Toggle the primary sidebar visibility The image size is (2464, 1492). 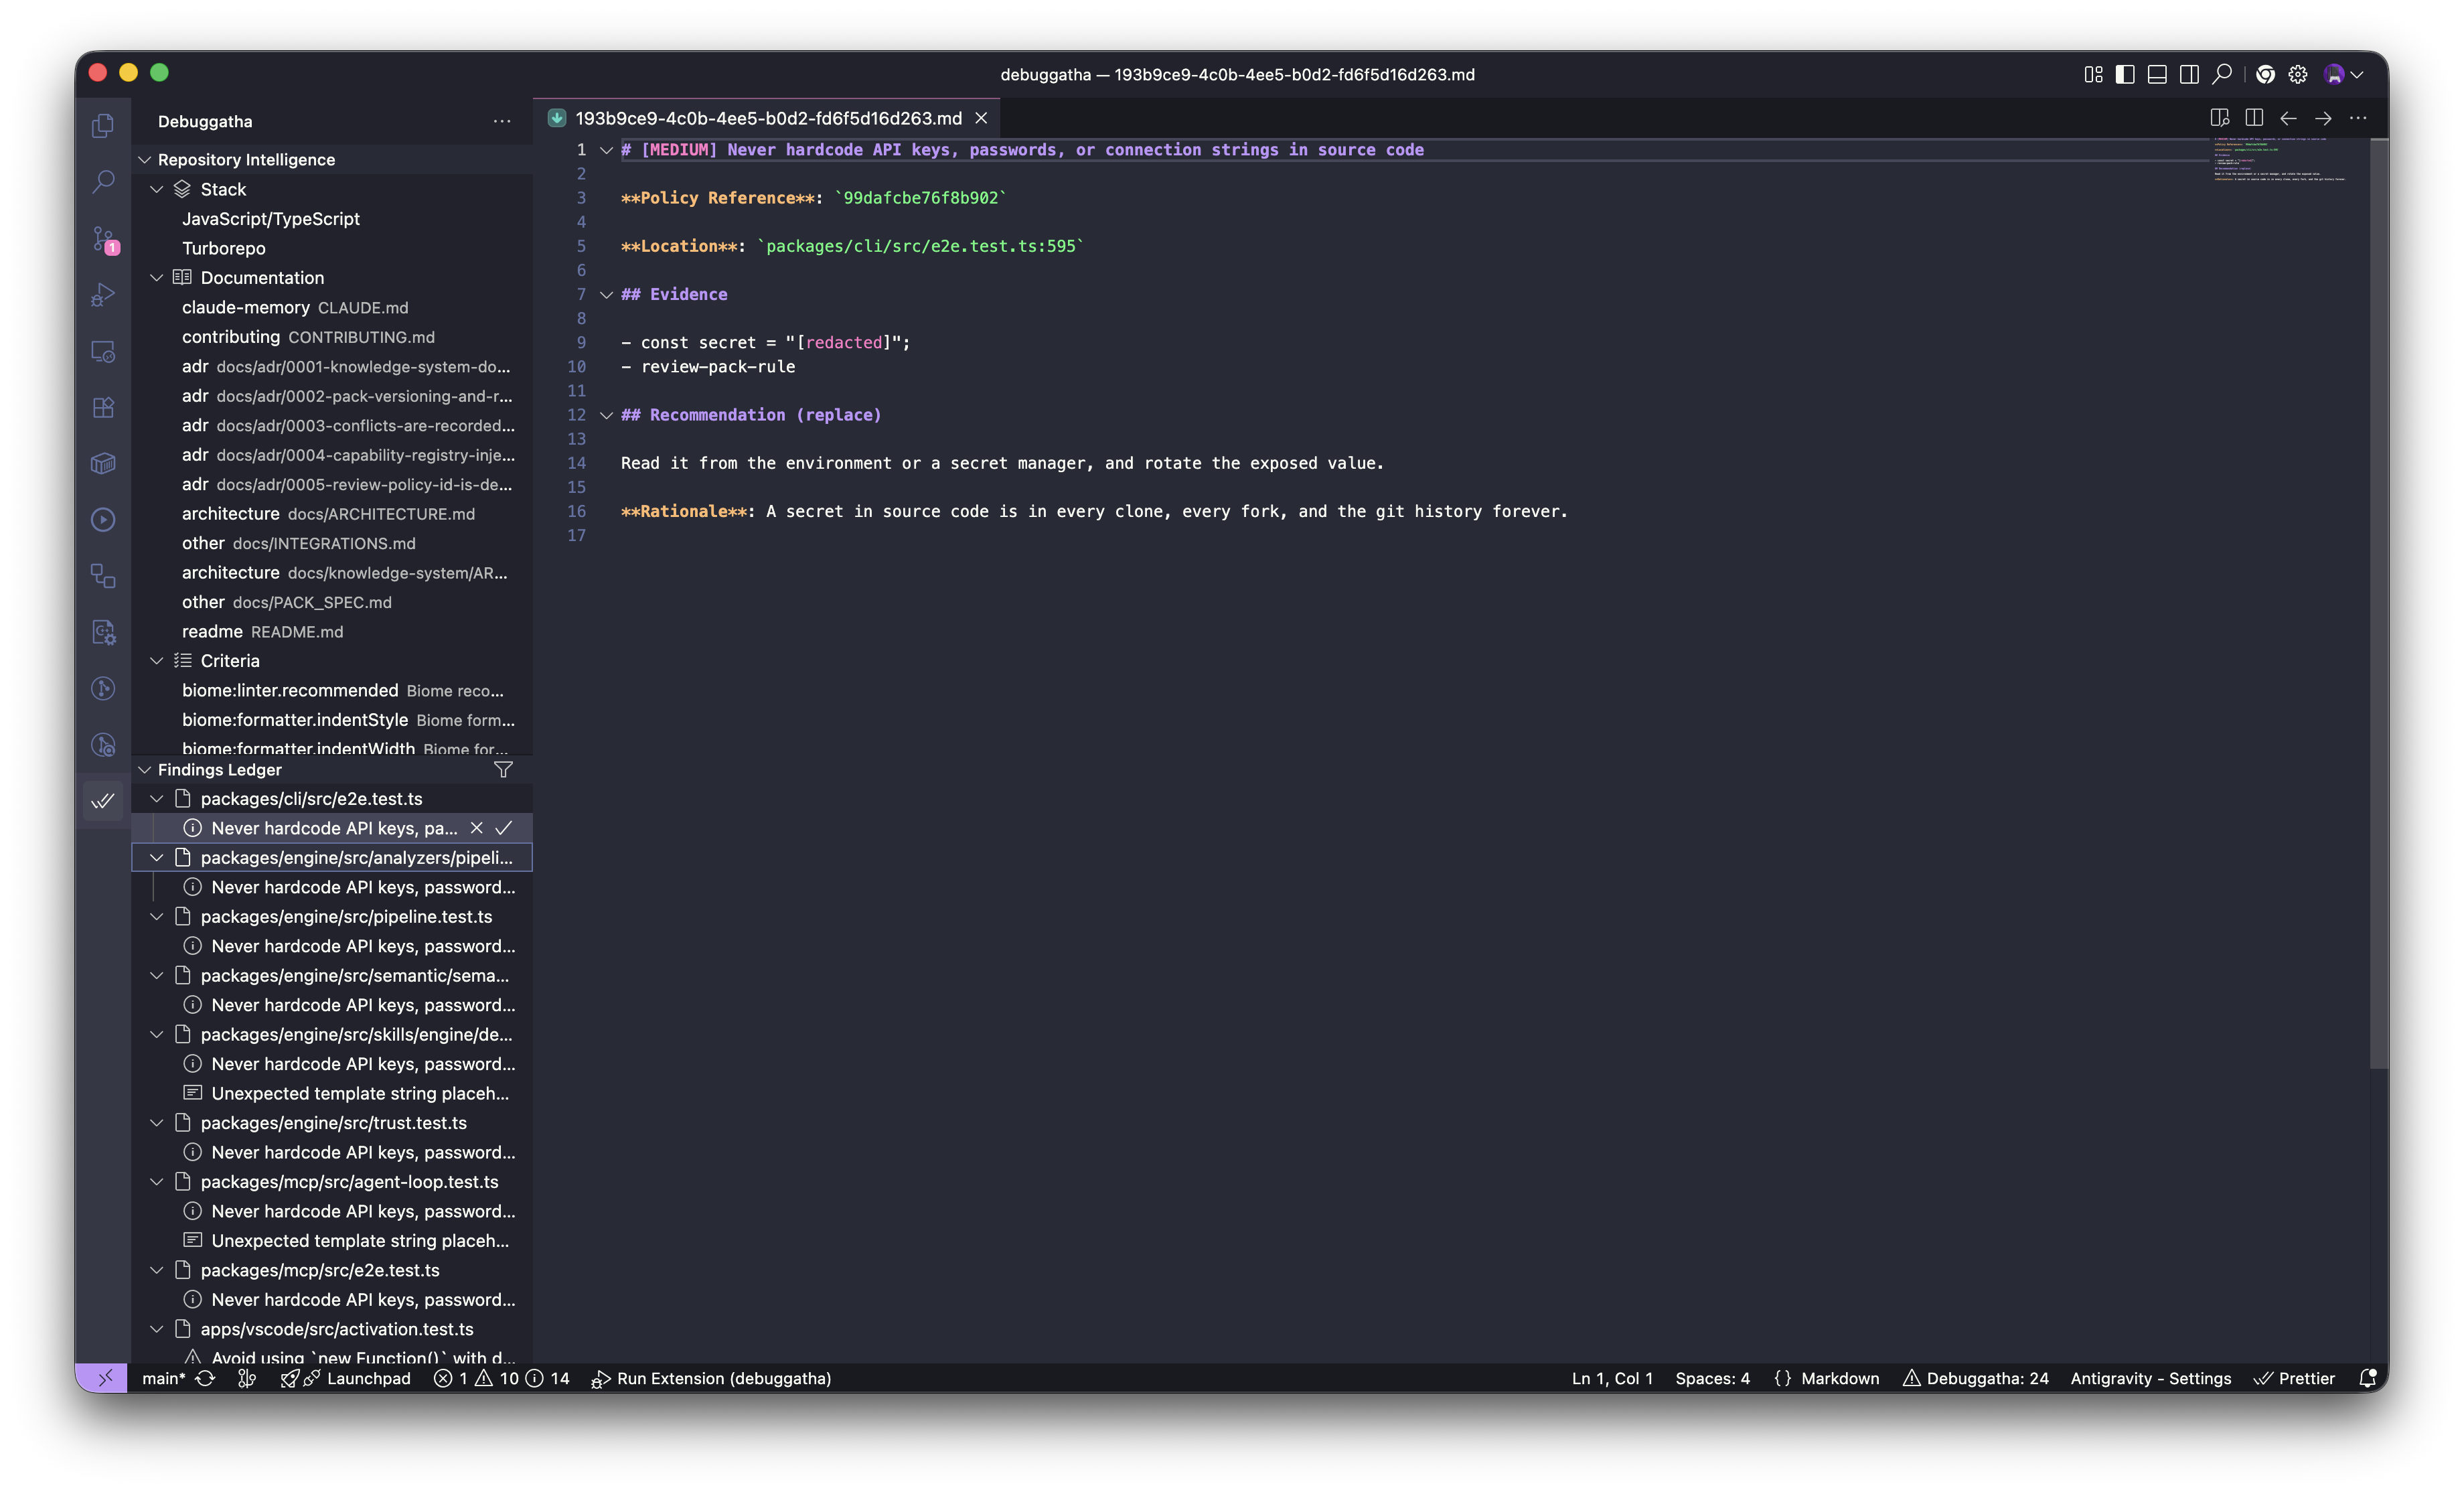pos(2125,74)
